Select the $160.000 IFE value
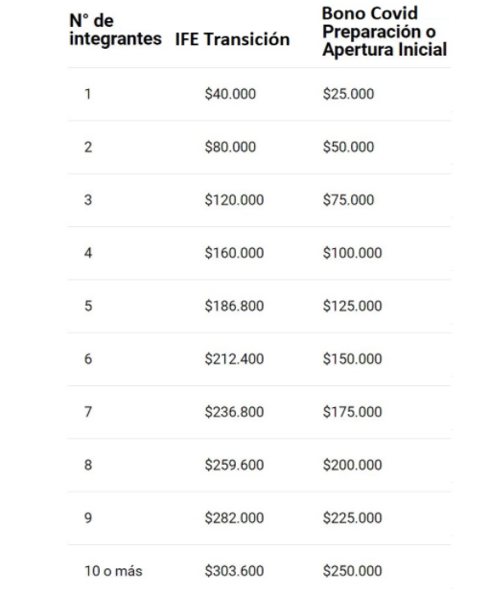Screen dimensions: 491x593 (x=234, y=253)
